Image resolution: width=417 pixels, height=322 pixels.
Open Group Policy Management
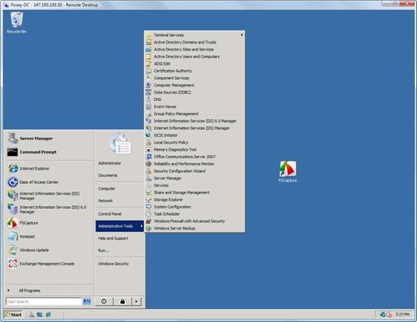coord(194,114)
